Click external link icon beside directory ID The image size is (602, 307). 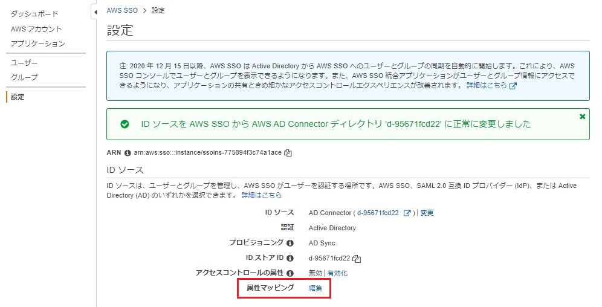pos(407,213)
